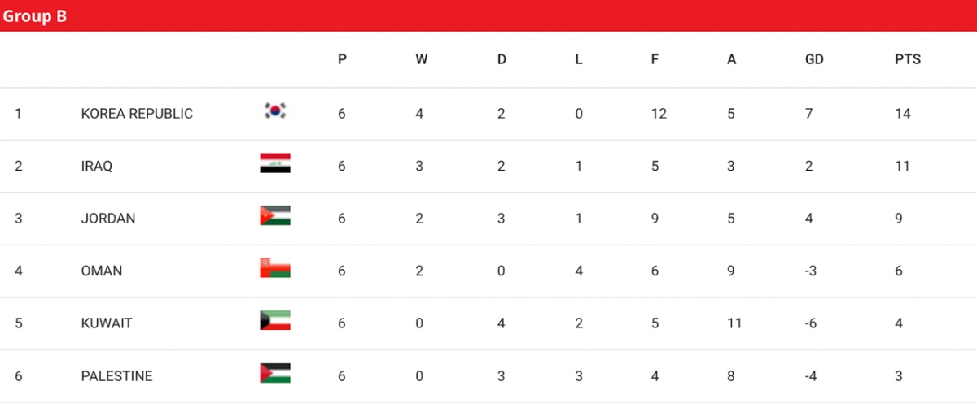Image resolution: width=977 pixels, height=403 pixels.
Task: Click Kuwait's goals against value 11
Action: click(x=734, y=323)
